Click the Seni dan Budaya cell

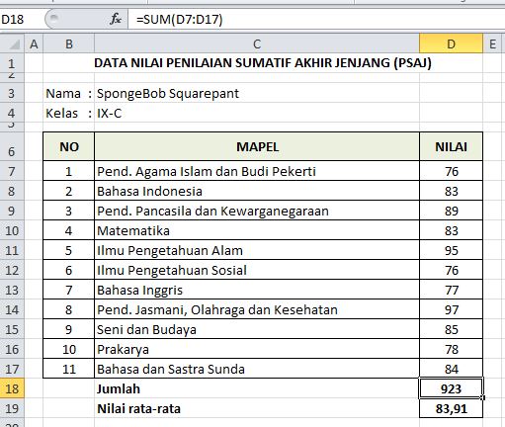pyautogui.click(x=257, y=329)
